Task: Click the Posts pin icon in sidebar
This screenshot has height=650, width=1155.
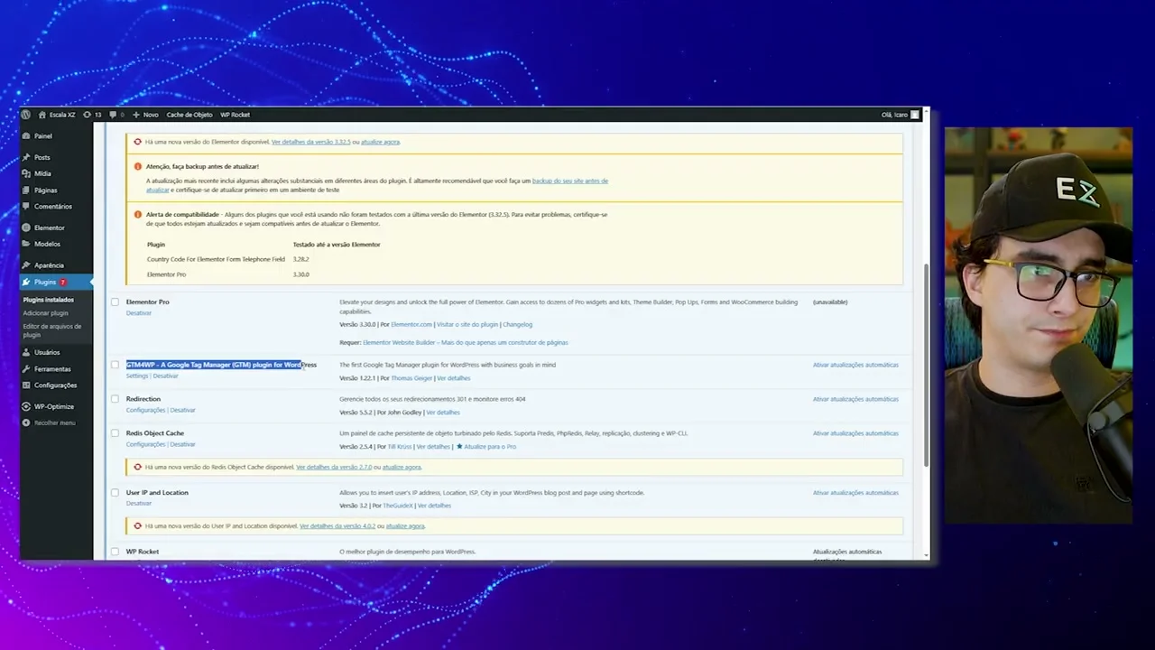Action: click(26, 157)
